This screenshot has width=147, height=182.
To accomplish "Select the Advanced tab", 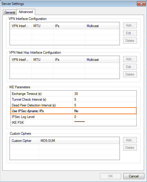I will click(x=26, y=12).
